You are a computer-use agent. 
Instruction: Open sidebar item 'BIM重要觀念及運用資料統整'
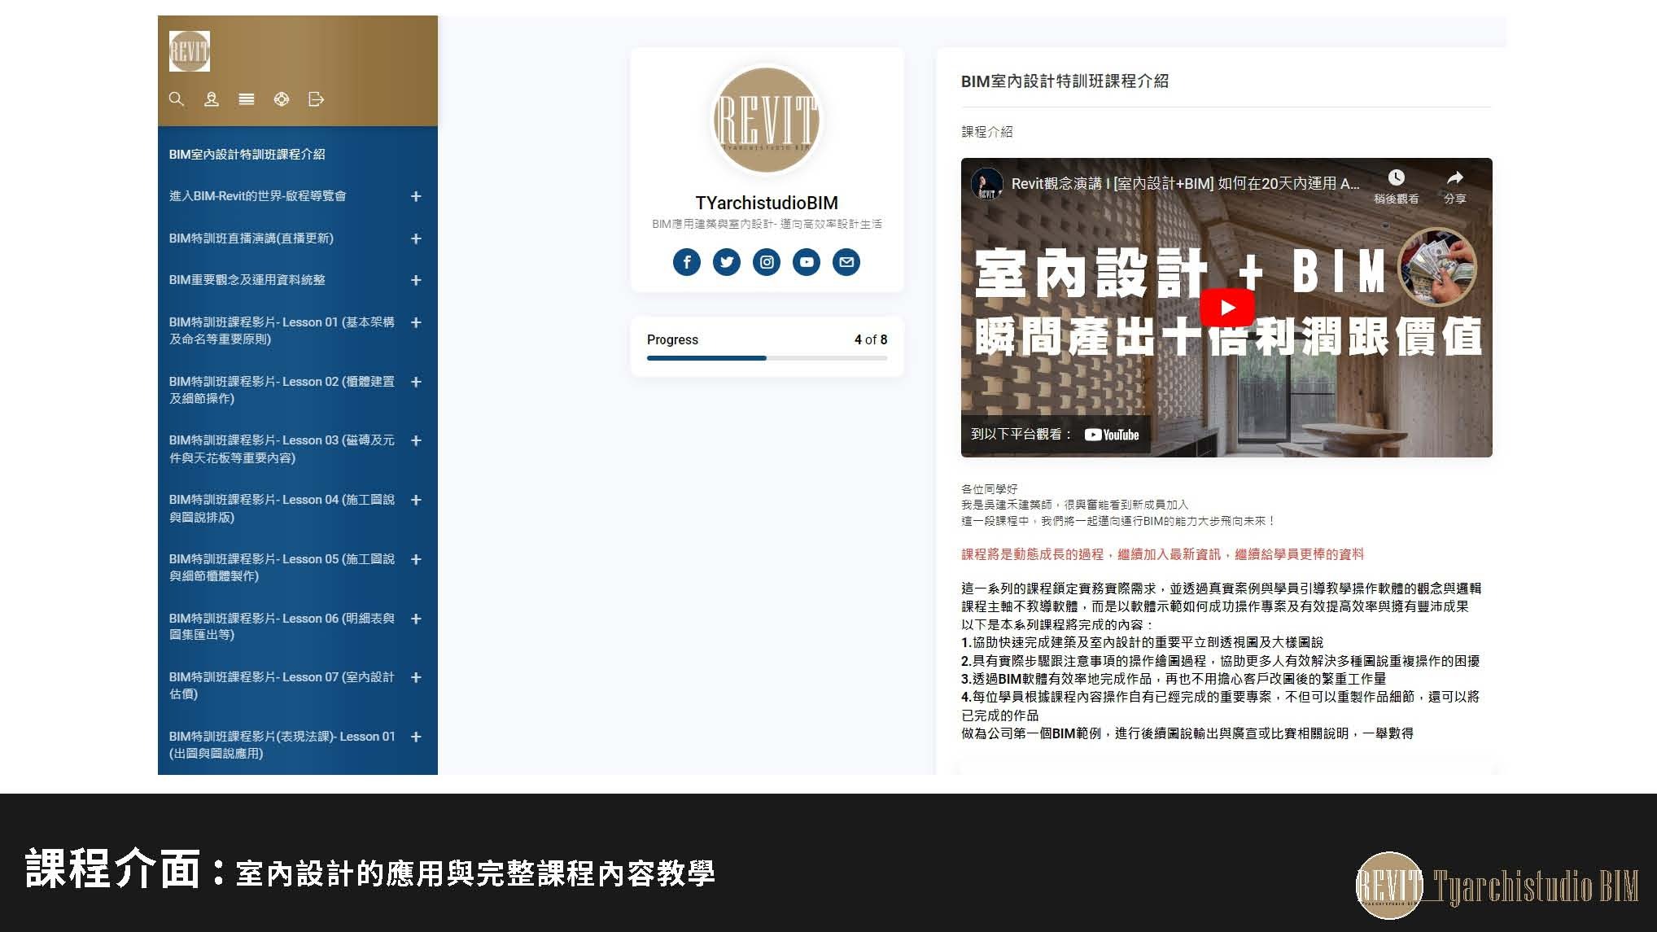tap(247, 280)
